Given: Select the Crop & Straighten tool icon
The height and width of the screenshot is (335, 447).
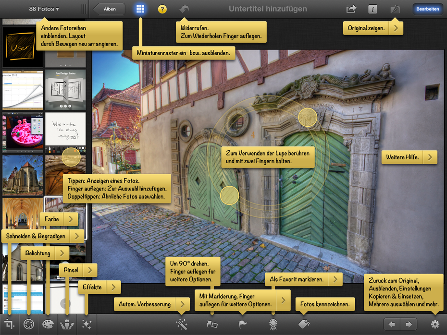Looking at the screenshot, I should [9, 324].
